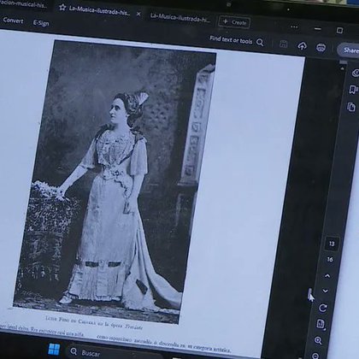Open the three-dot more options menu

tap(294, 27)
